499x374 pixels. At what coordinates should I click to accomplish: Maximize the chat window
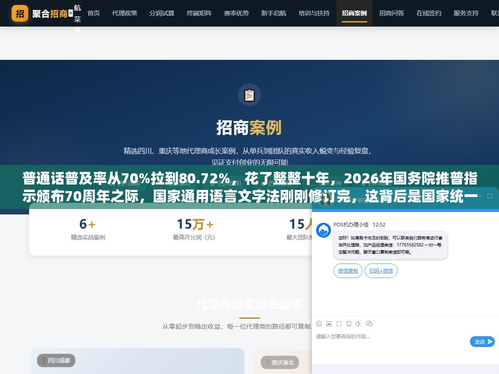(489, 196)
